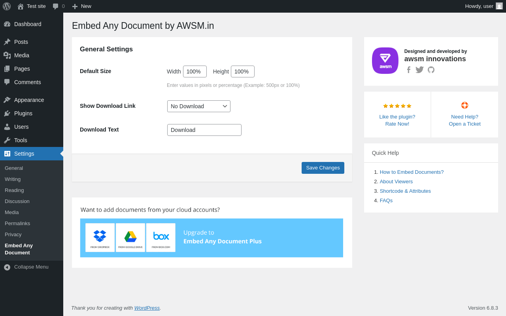Click the Users person icon
Image resolution: width=506 pixels, height=316 pixels.
click(7, 127)
